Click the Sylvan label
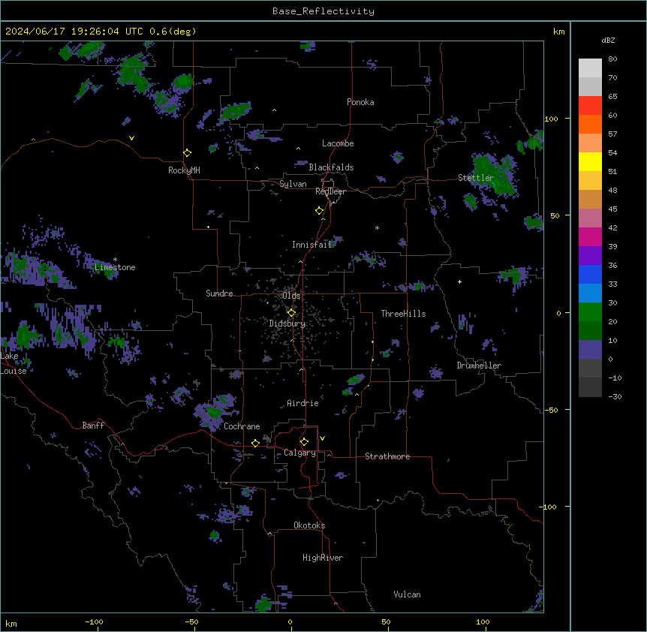Viewport: 647px width, 632px height. pos(293,184)
